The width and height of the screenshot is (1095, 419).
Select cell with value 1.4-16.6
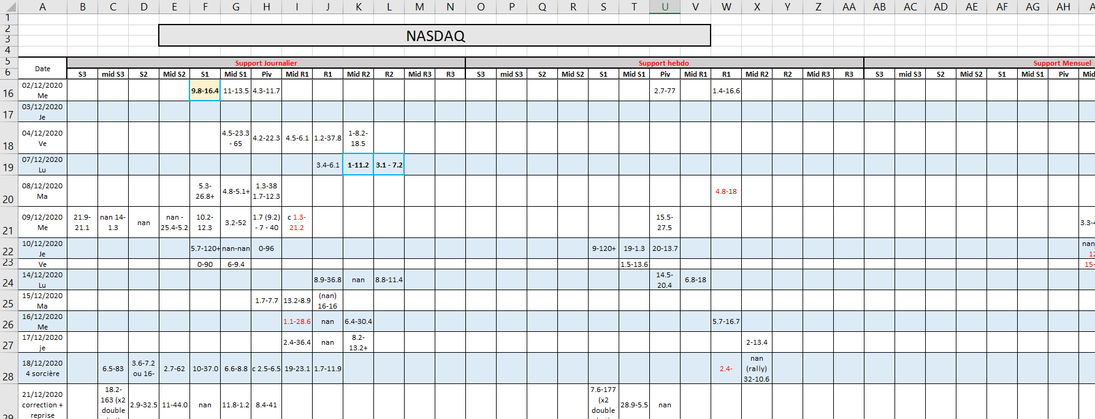[x=726, y=90]
